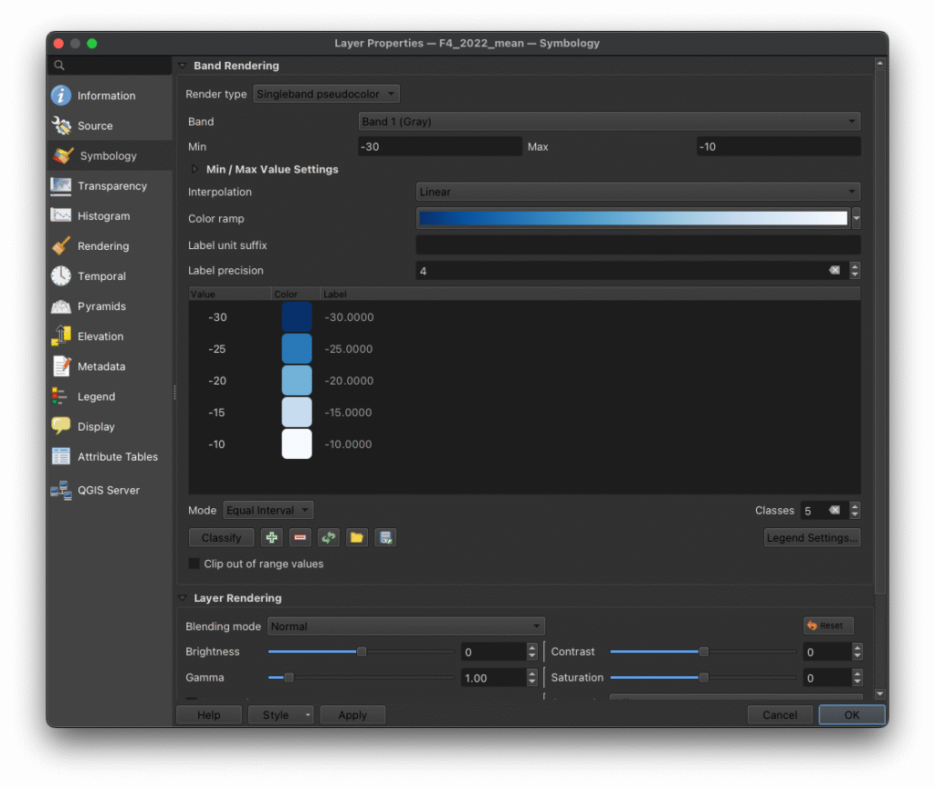Clear the Label precision field value
The width and height of the screenshot is (935, 789).
click(834, 271)
